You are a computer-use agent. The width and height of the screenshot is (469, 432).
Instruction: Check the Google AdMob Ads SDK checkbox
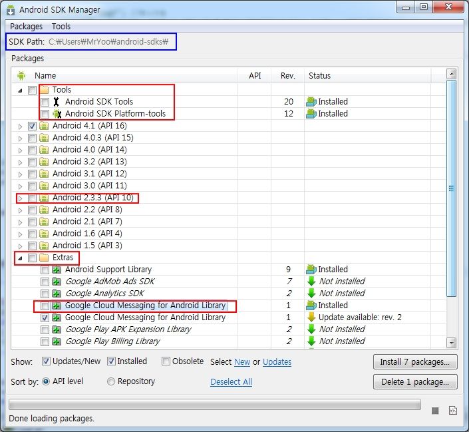pyautogui.click(x=45, y=282)
